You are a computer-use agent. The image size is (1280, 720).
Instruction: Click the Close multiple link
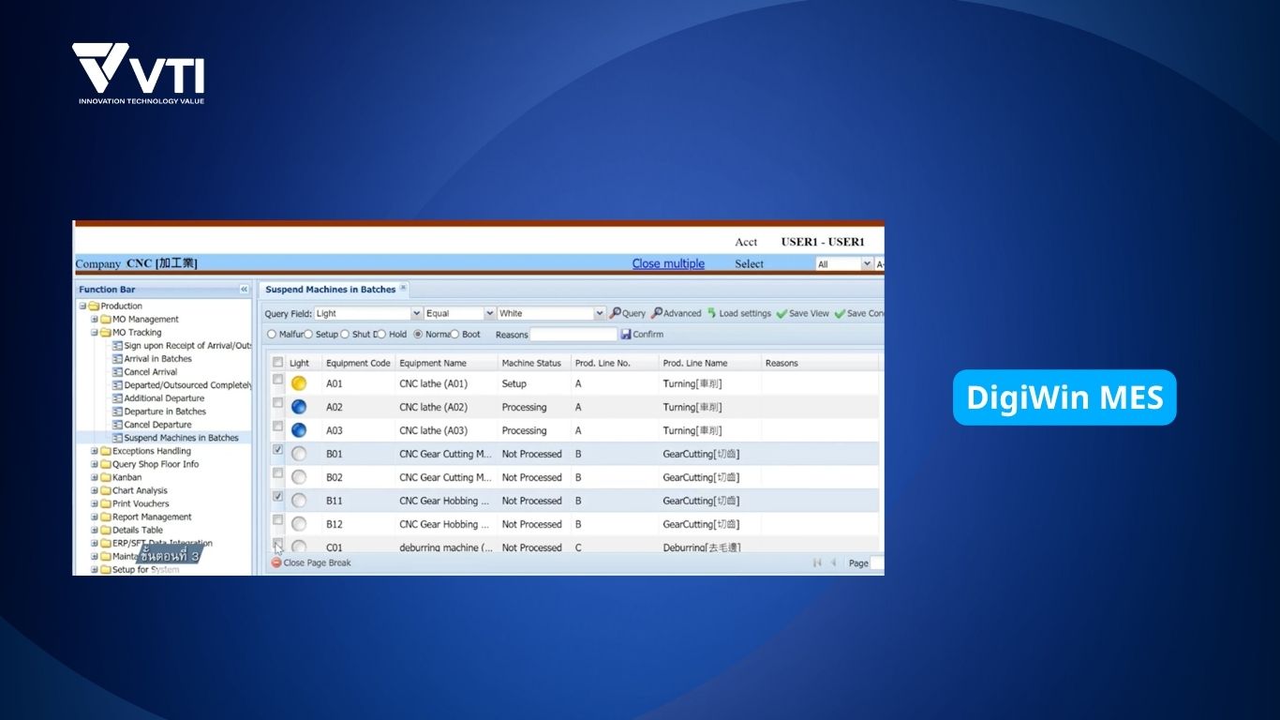point(668,263)
